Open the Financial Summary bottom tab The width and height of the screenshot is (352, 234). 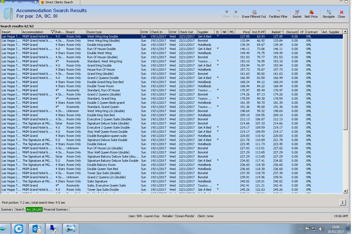[56, 209]
